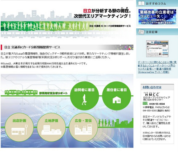The width and height of the screenshot is (178, 152).
Task: Select the 出店計画 beige circle
Action: click(19, 127)
